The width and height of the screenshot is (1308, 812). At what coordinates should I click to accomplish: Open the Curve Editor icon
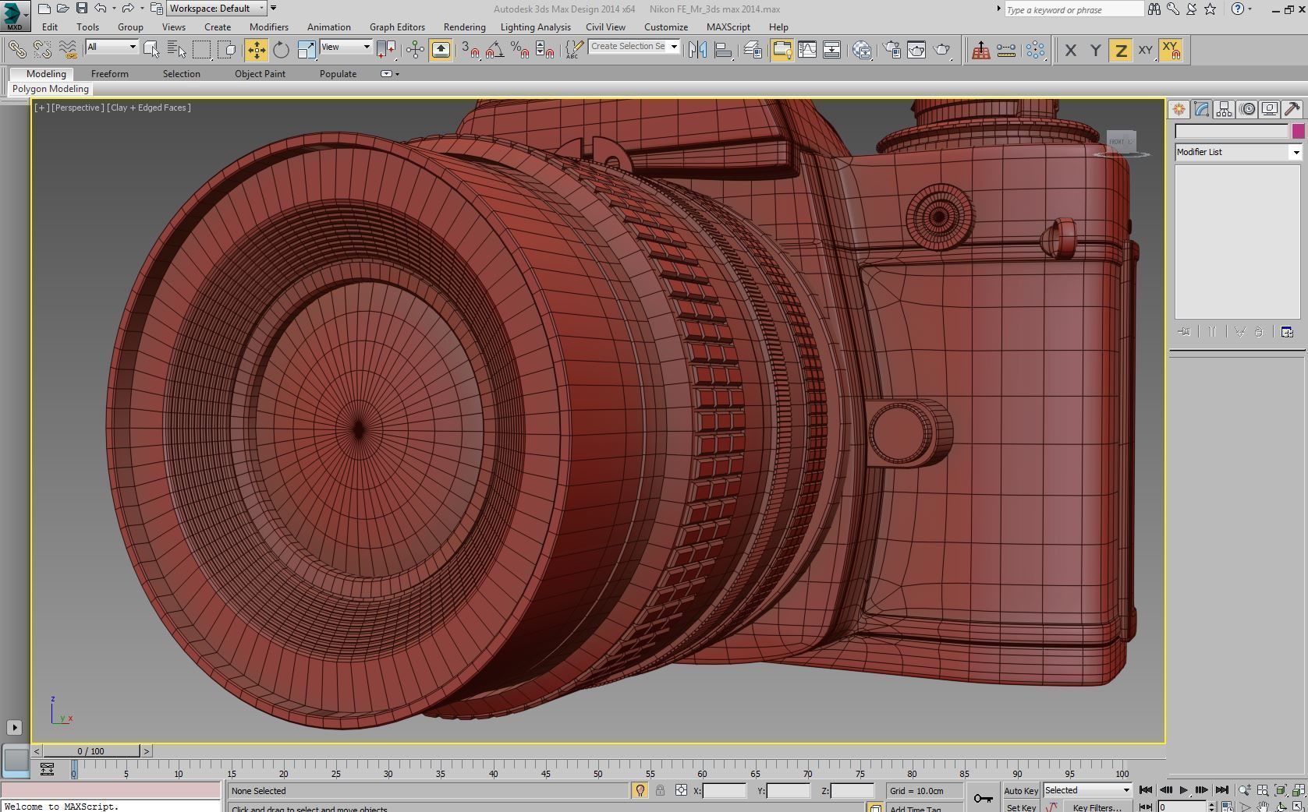tap(807, 50)
